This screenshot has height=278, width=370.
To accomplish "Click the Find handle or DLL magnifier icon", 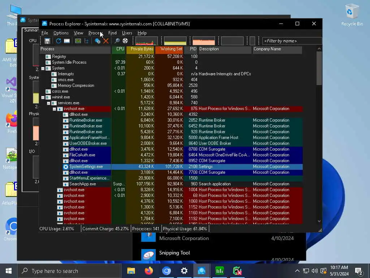I will (x=117, y=41).
